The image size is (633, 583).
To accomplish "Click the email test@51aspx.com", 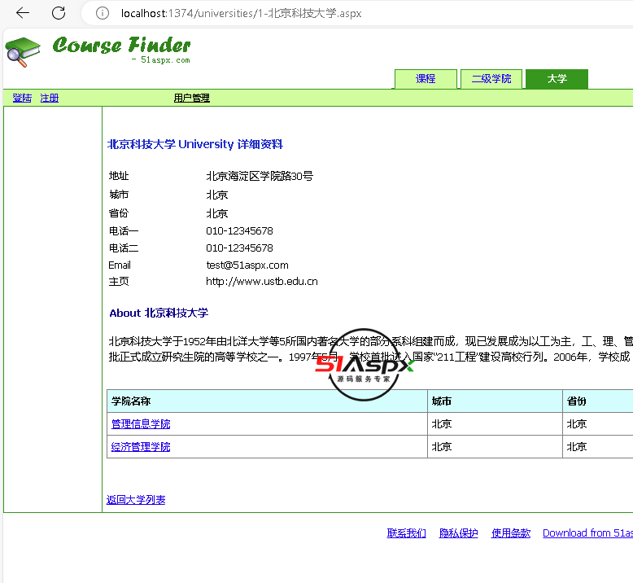I will point(247,265).
